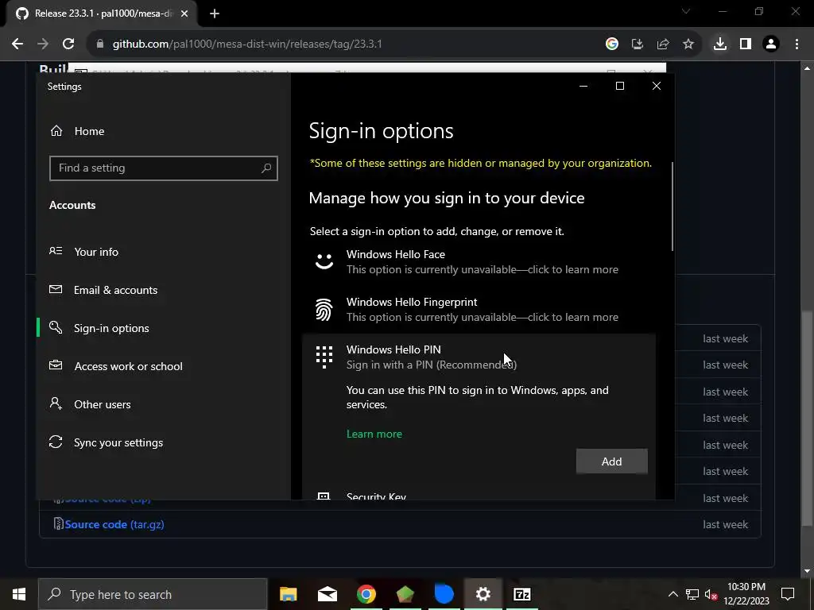Toggle Chrome side panel

746,44
